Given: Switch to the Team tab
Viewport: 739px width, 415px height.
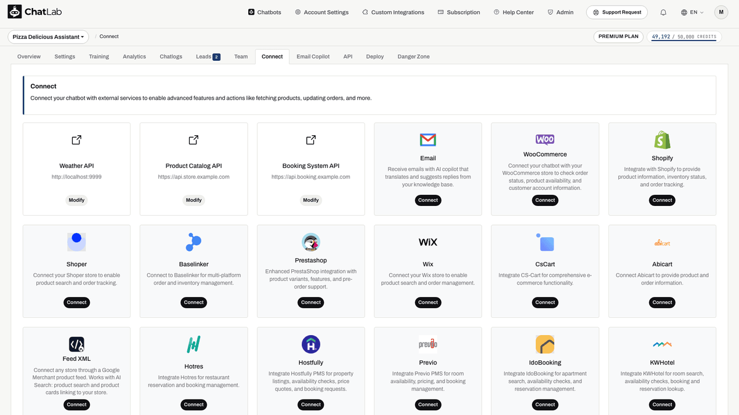Looking at the screenshot, I should [x=241, y=57].
